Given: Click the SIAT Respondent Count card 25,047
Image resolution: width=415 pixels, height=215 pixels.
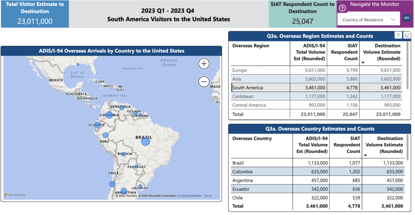Looking at the screenshot, I should coord(302,14).
